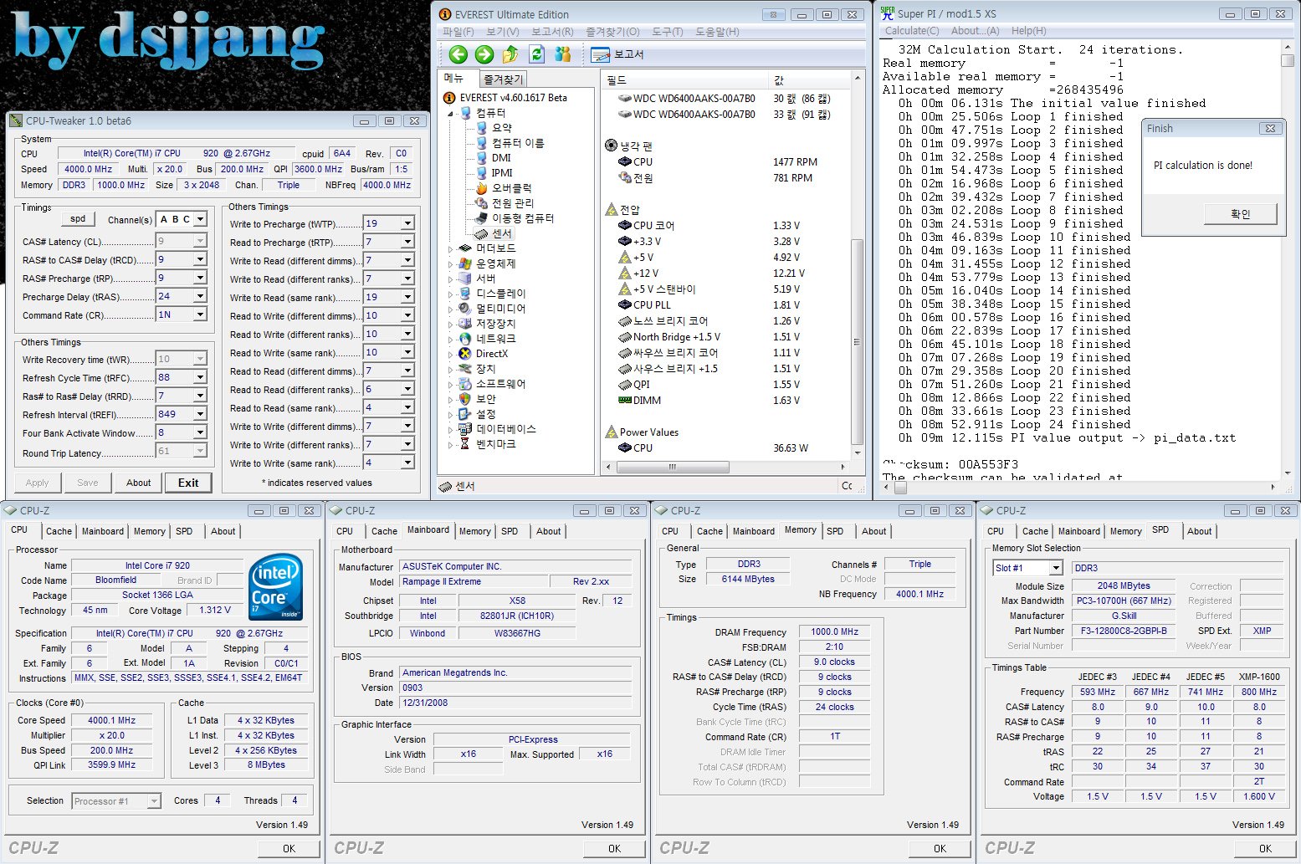
Task: Click the spd button in CPU-Tweaker
Action: (78, 219)
